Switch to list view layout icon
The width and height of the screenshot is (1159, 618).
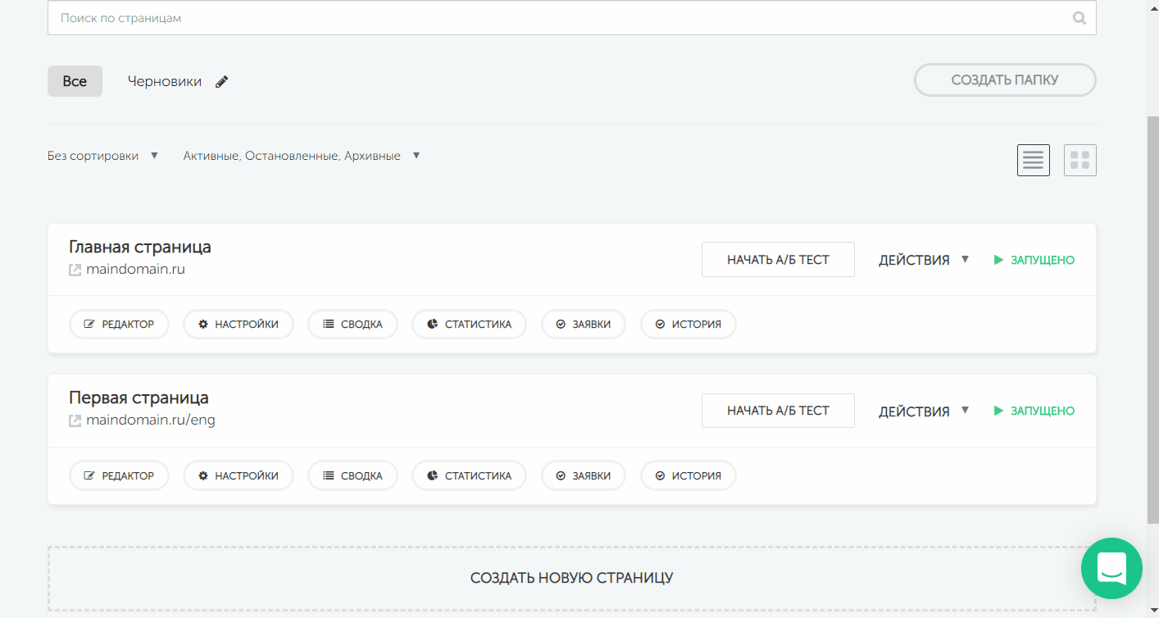[1033, 160]
